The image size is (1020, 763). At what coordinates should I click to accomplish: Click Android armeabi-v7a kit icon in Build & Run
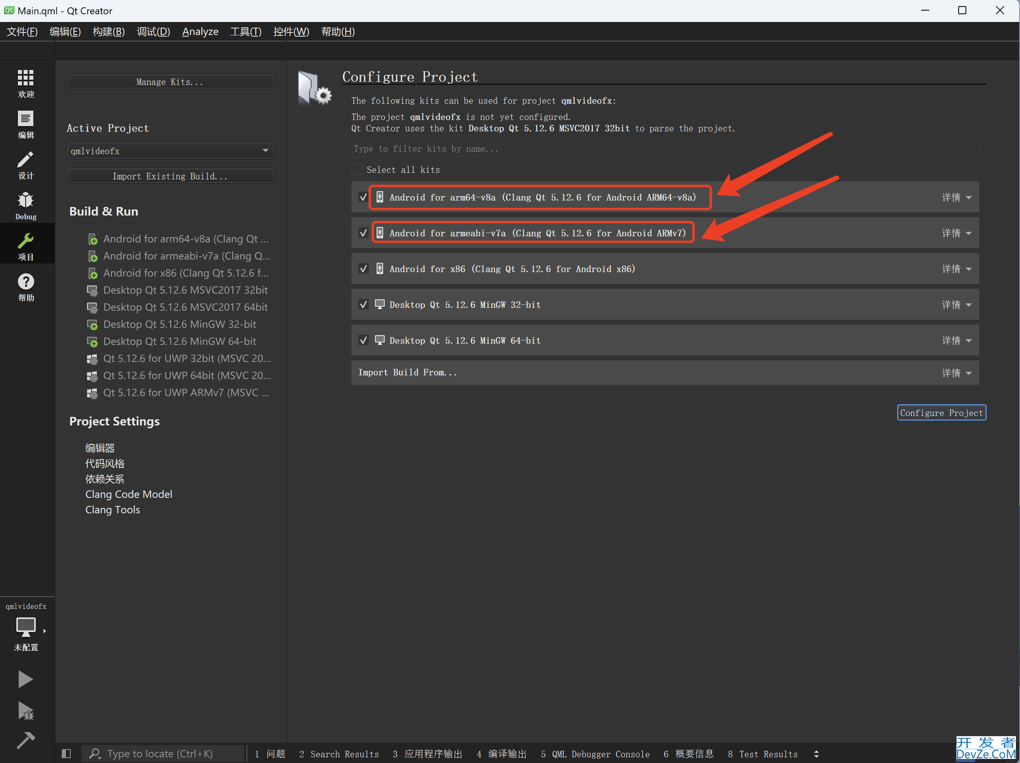[93, 256]
